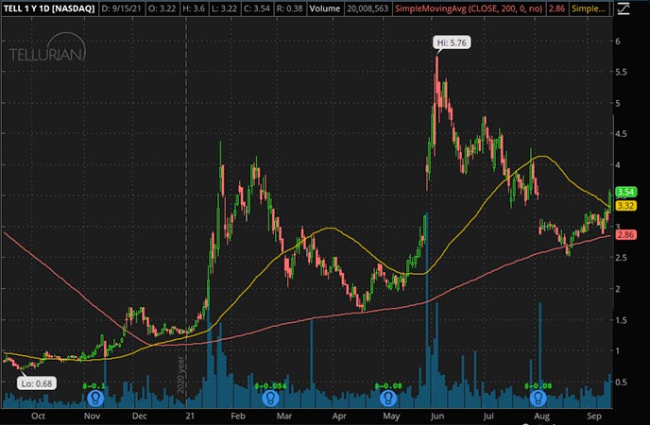This screenshot has height=425, width=650.
Task: Click the $-0.08 label above August lightbulb
Action: click(x=539, y=386)
